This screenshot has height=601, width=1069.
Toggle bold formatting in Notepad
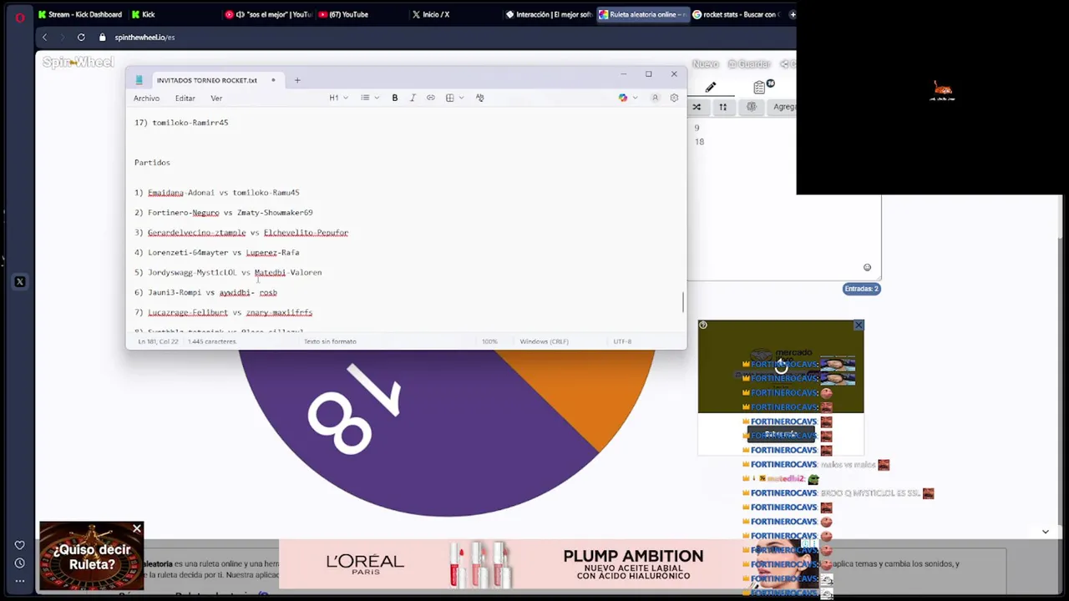395,98
